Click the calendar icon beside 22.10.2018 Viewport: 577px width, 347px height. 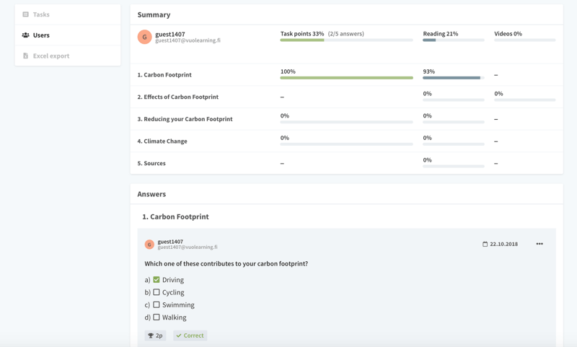point(485,245)
